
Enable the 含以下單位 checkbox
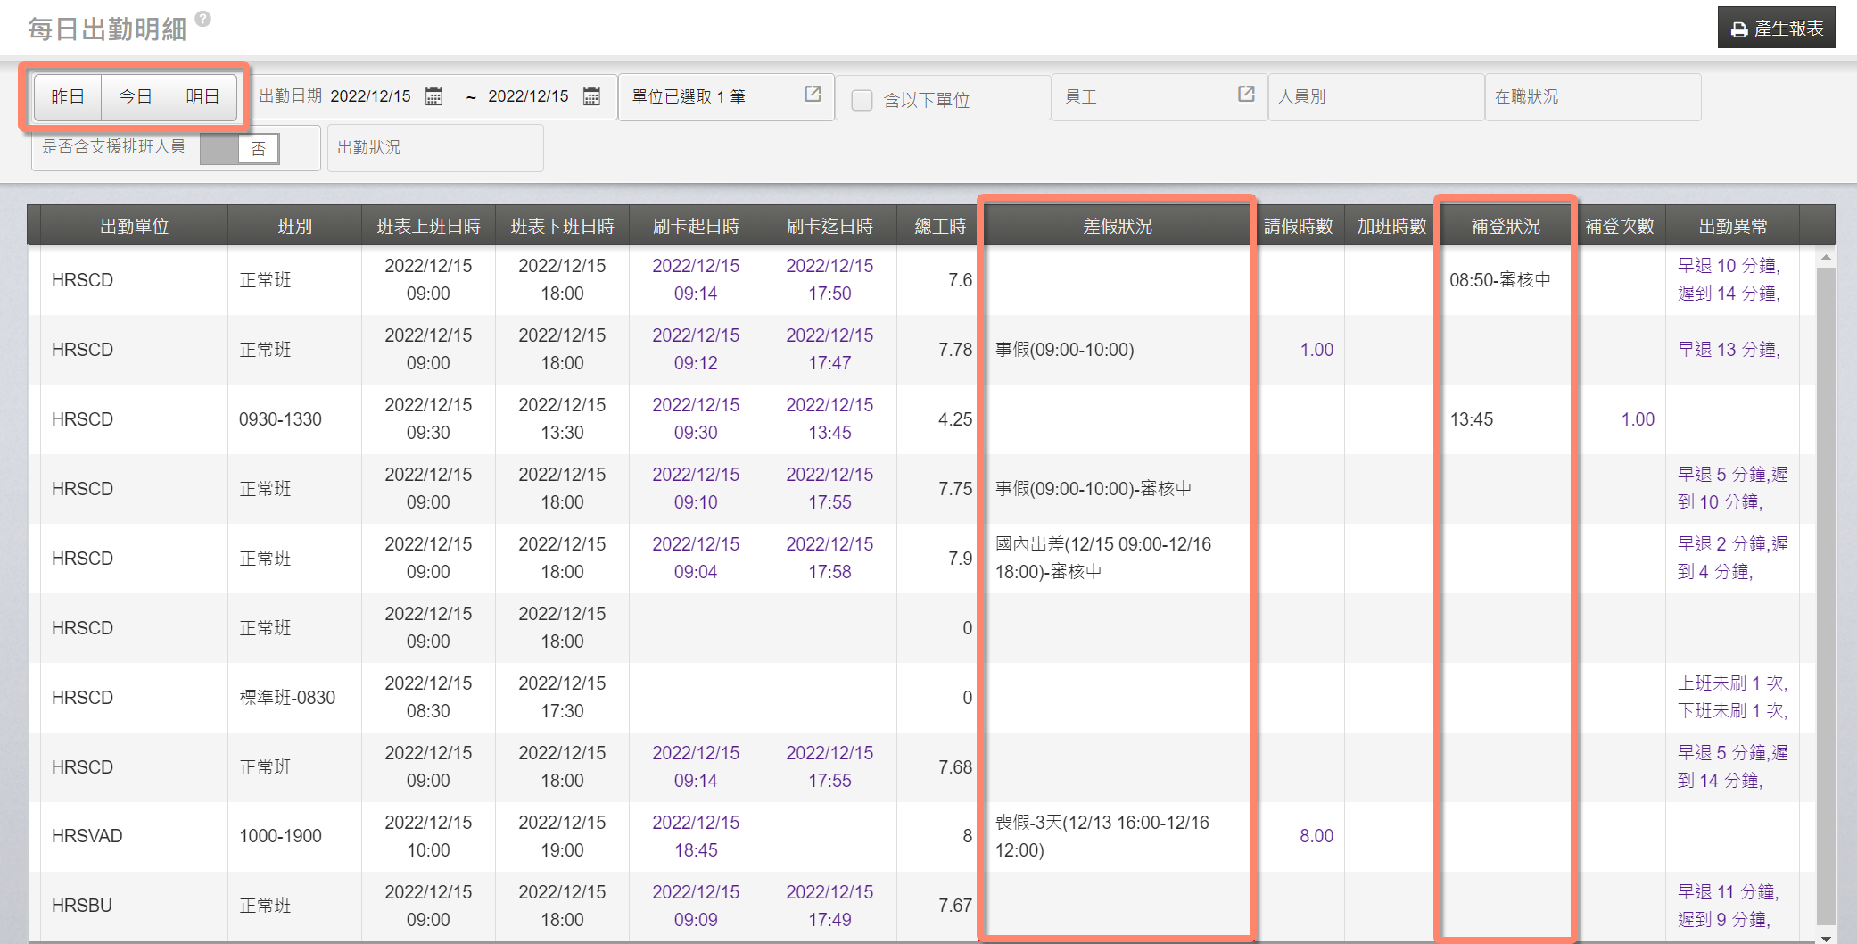click(x=862, y=100)
